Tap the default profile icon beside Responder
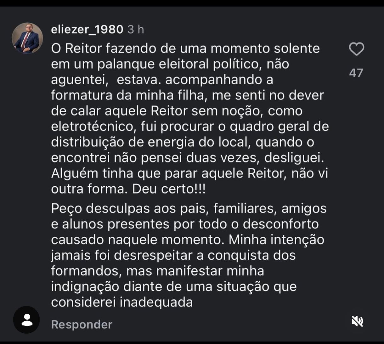Image resolution: width=384 pixels, height=344 pixels. [26, 320]
